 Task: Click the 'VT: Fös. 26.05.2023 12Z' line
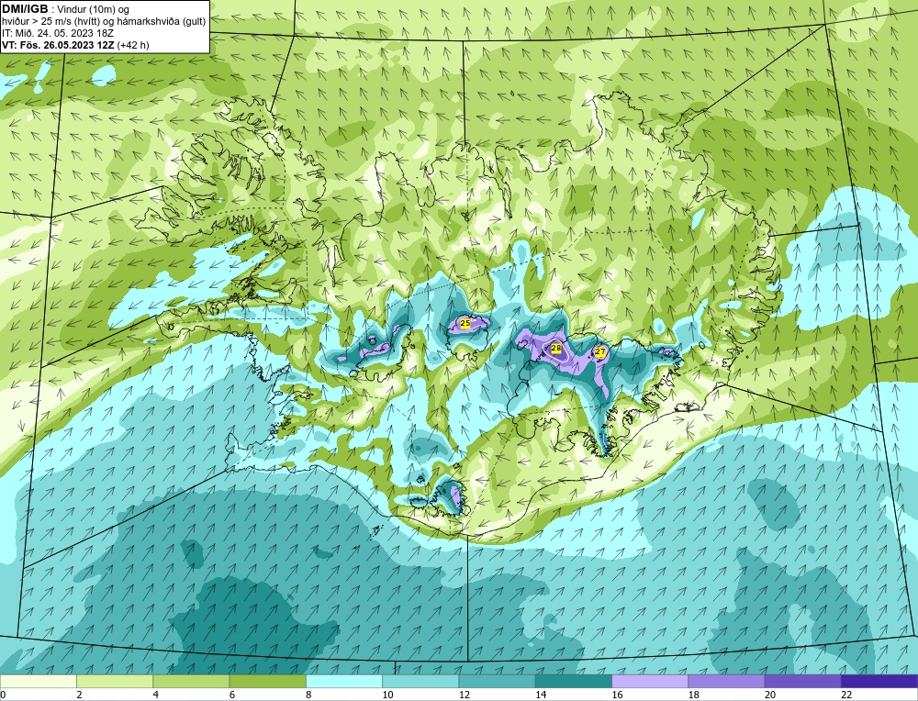point(75,45)
